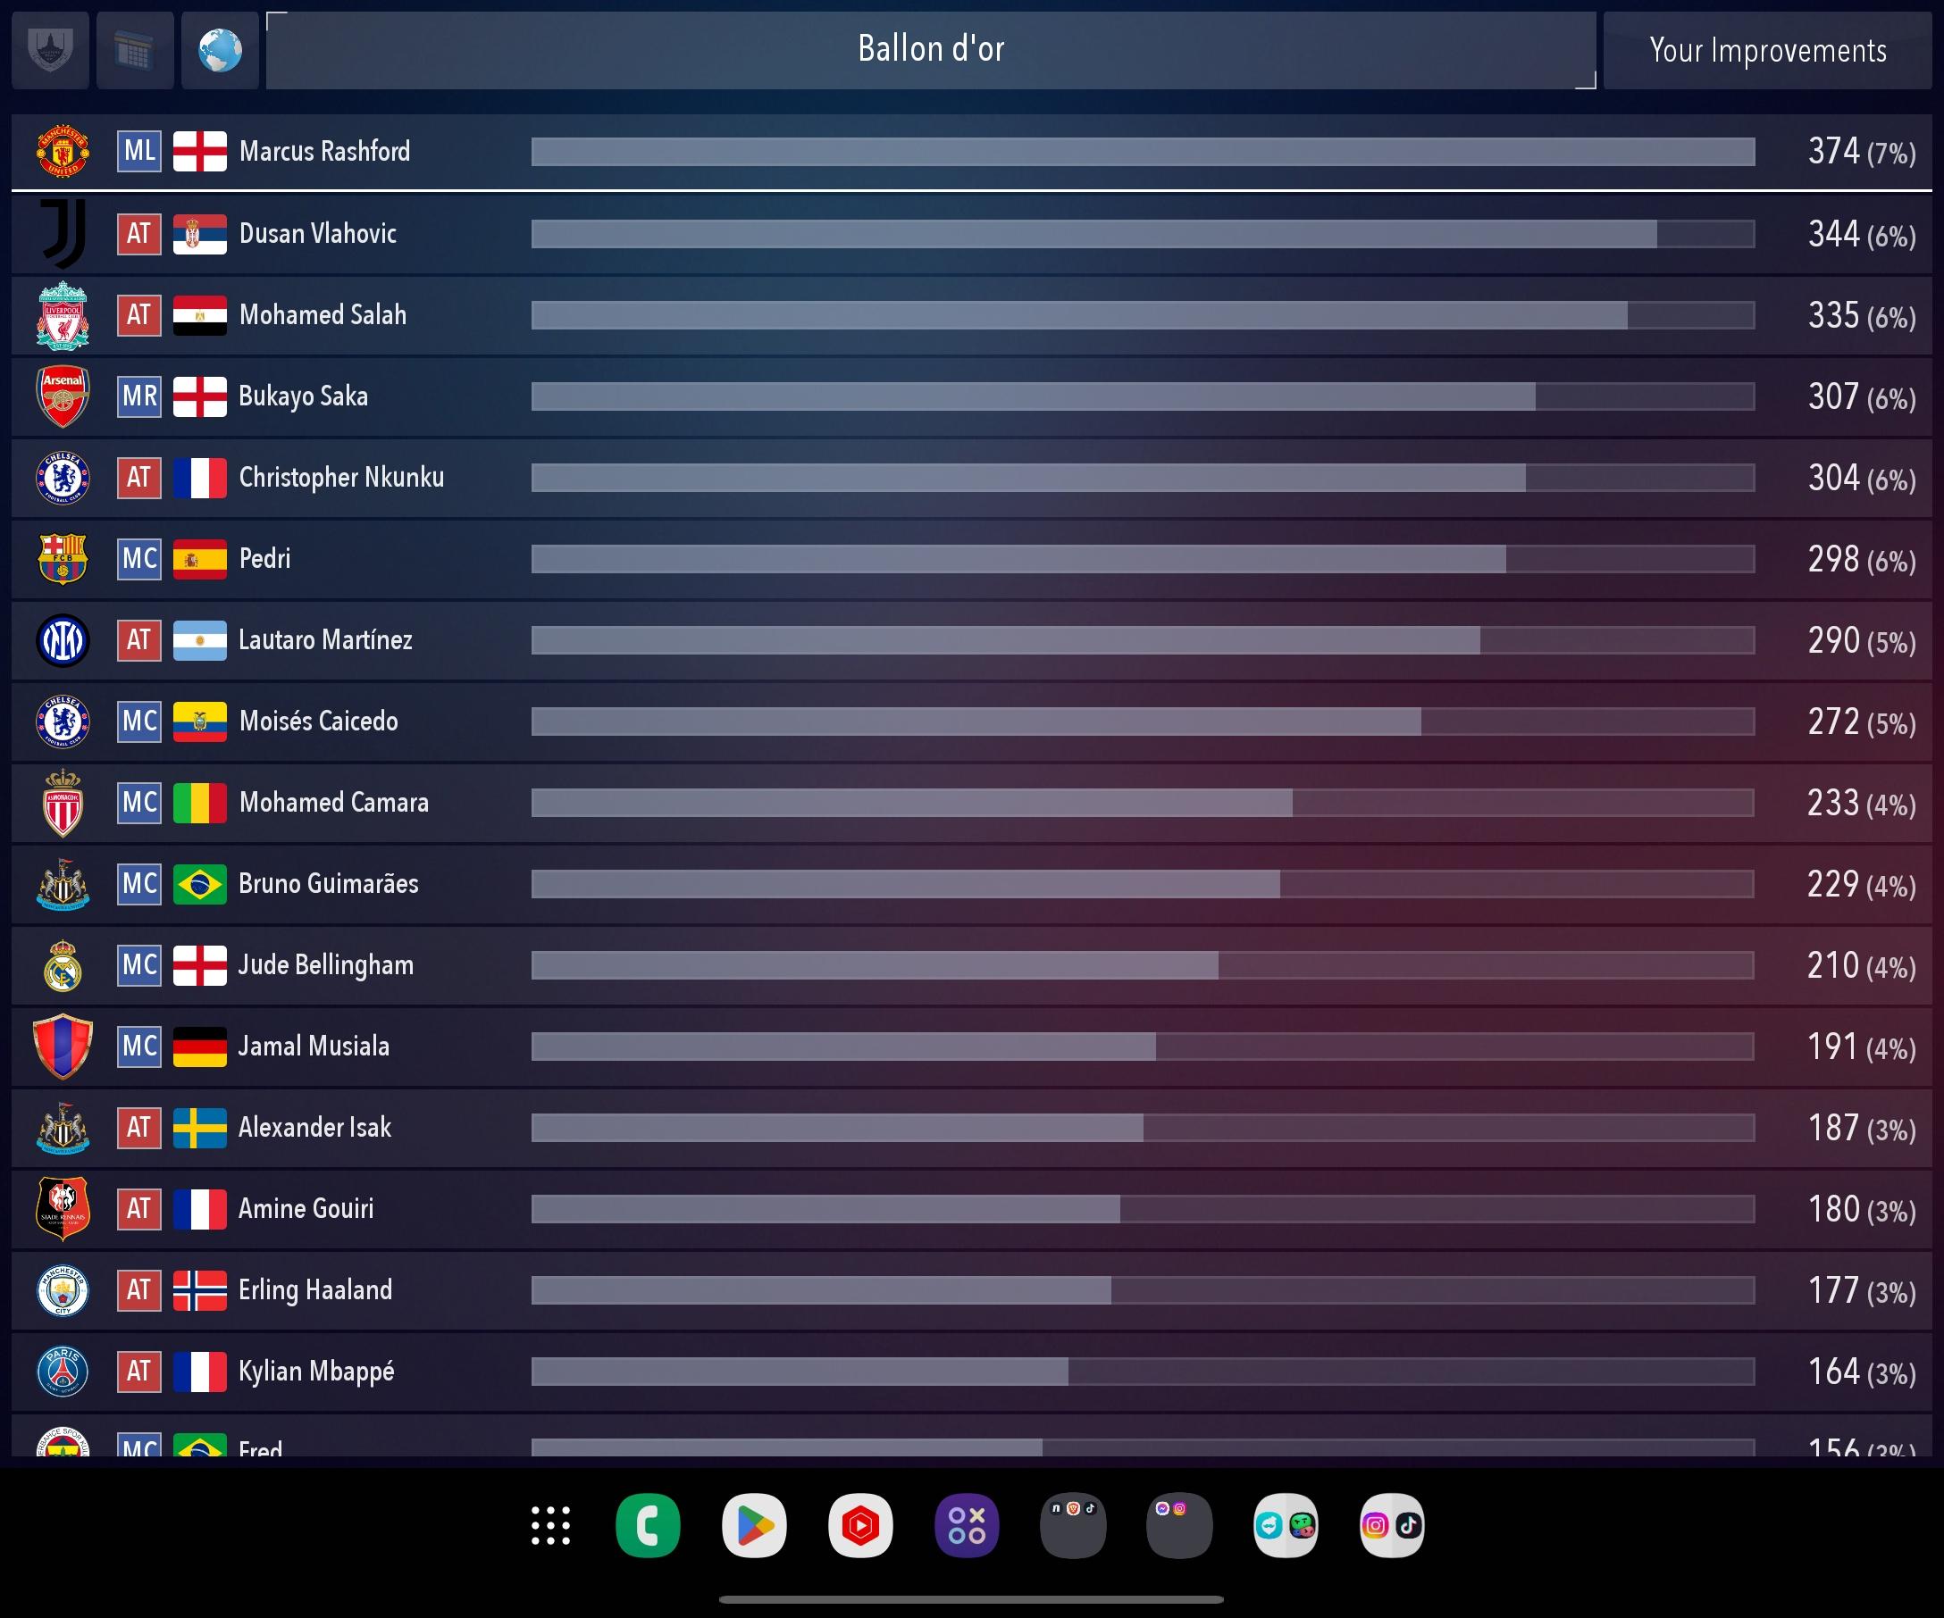This screenshot has width=1944, height=1618.
Task: Select the Ballon d'or tab
Action: click(930, 50)
